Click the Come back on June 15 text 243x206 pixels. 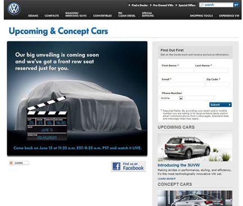click(78, 148)
